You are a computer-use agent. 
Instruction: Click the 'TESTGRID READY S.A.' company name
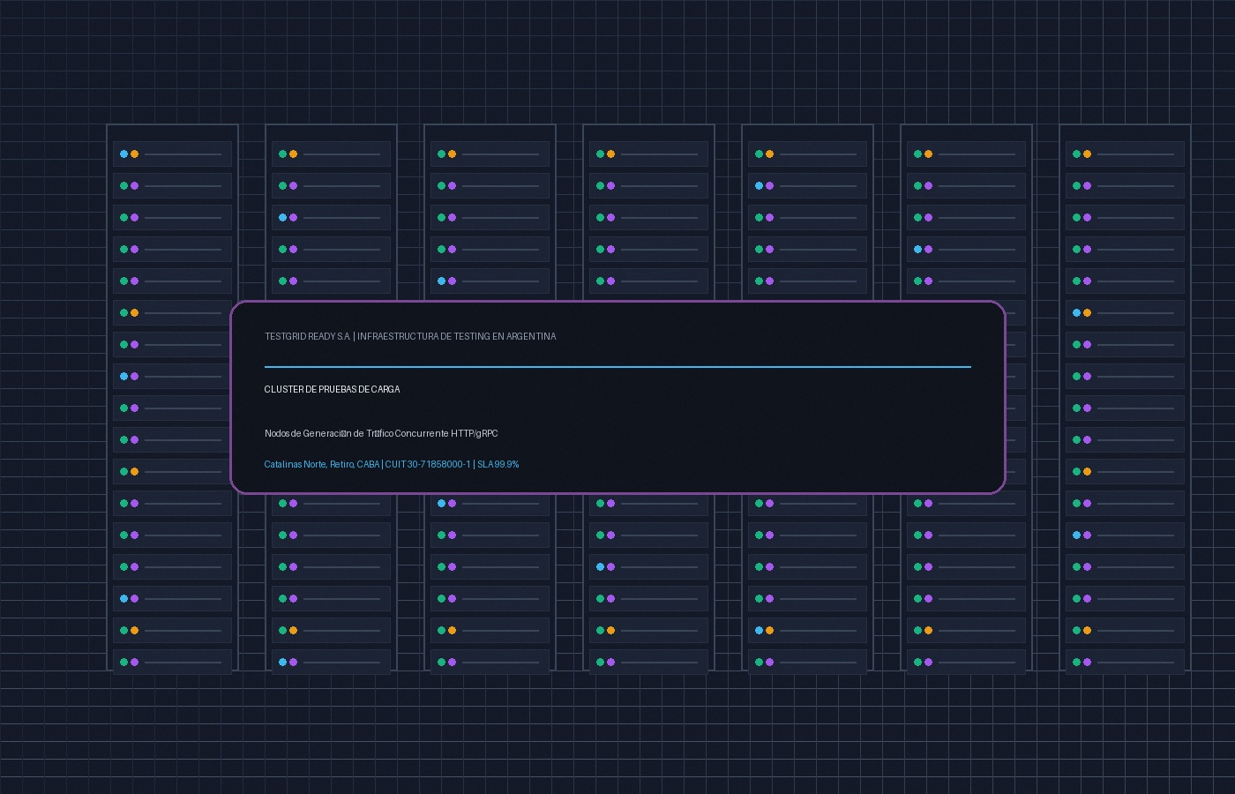click(x=308, y=336)
